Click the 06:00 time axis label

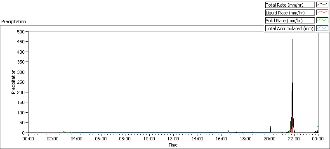click(101, 139)
